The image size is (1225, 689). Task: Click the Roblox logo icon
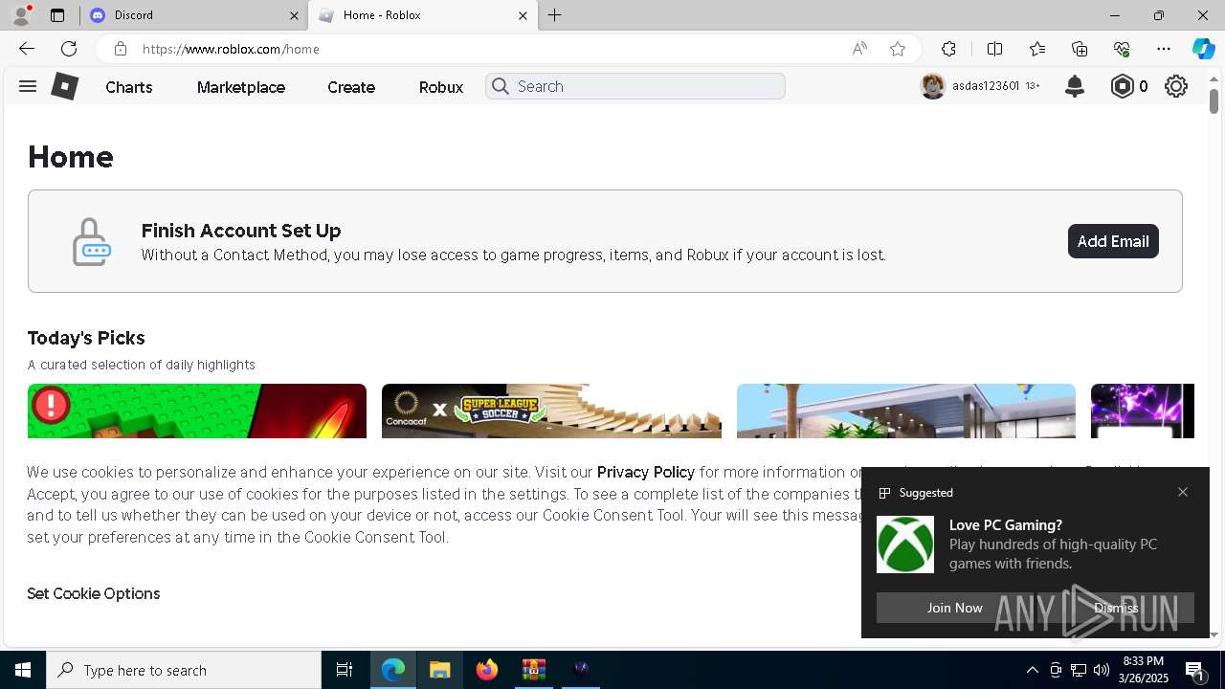pos(64,86)
